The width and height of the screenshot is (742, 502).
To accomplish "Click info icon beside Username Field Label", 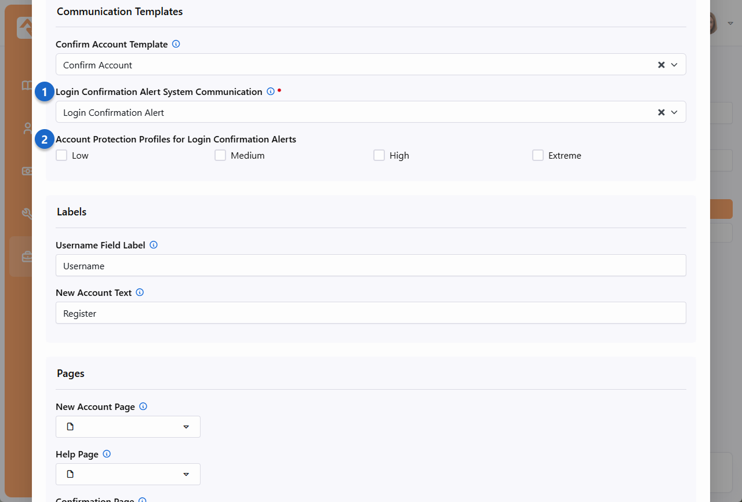I will point(154,245).
